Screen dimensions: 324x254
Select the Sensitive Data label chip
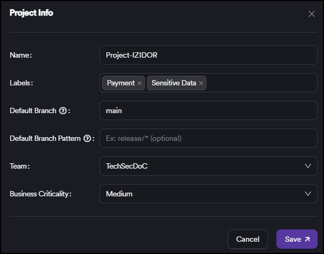click(x=173, y=83)
